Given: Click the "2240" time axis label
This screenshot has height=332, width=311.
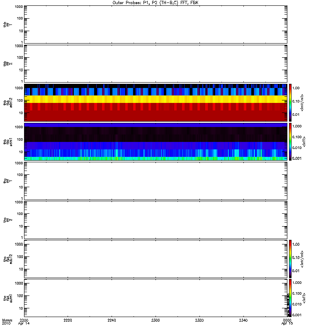Looking at the screenshot, I should pos(112,320).
